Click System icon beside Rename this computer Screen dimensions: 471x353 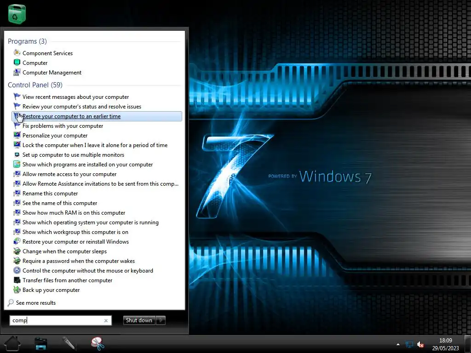(17, 193)
